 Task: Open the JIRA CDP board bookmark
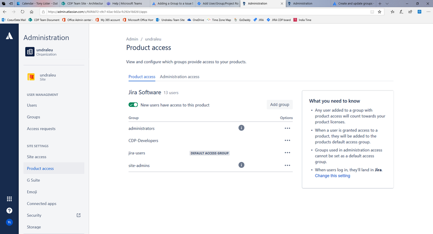click(x=278, y=20)
